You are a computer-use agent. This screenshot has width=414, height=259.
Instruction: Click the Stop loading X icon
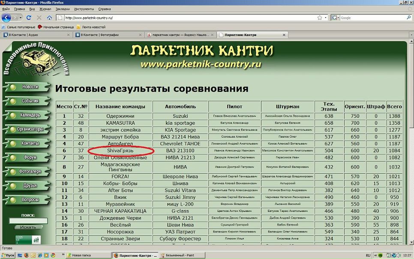pos(39,18)
